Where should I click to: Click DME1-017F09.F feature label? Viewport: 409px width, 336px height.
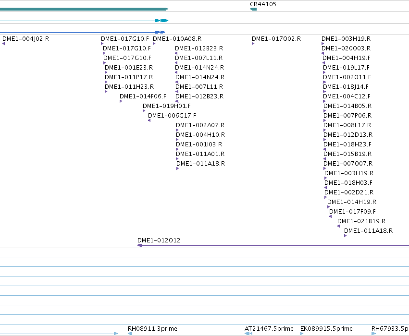352,212
